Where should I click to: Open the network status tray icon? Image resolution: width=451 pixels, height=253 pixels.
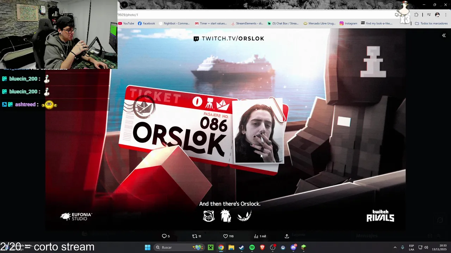[x=420, y=247]
